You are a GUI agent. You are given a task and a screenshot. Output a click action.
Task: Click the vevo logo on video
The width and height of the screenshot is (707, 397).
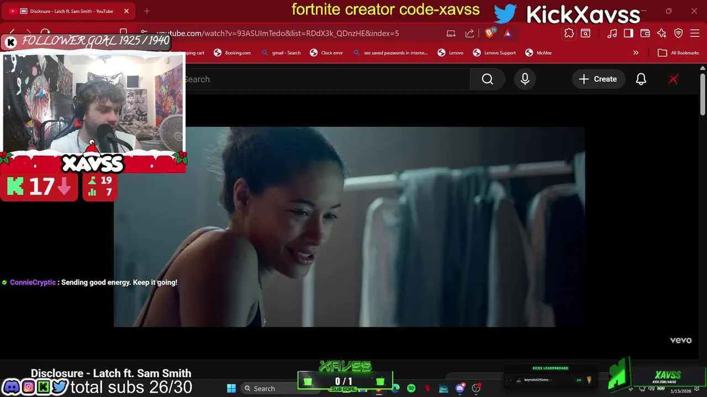coord(680,340)
